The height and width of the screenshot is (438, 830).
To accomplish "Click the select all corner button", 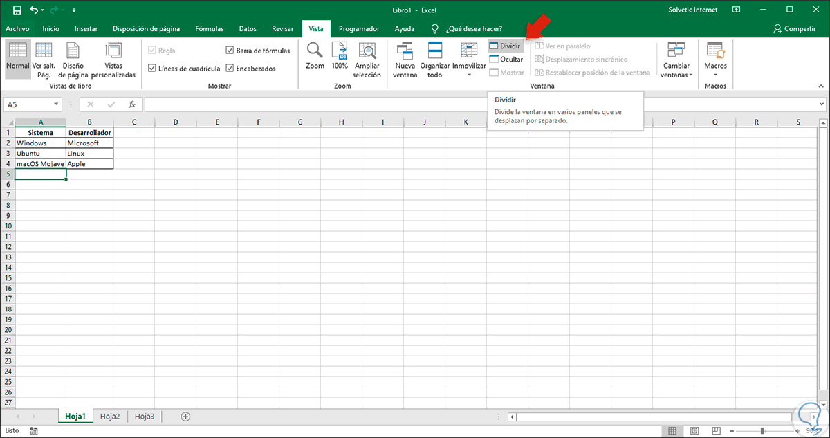I will pyautogui.click(x=8, y=122).
